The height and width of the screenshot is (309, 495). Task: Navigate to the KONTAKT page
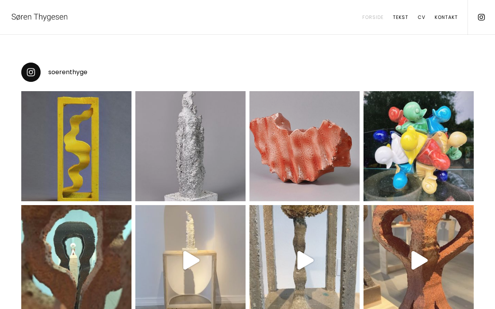coord(446,17)
